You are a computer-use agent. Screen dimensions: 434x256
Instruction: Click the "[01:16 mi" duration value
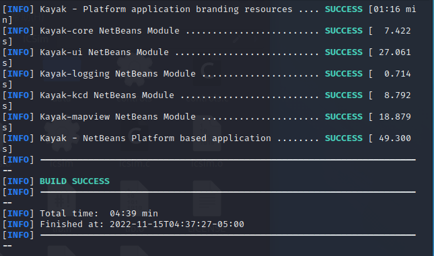[x=392, y=9]
